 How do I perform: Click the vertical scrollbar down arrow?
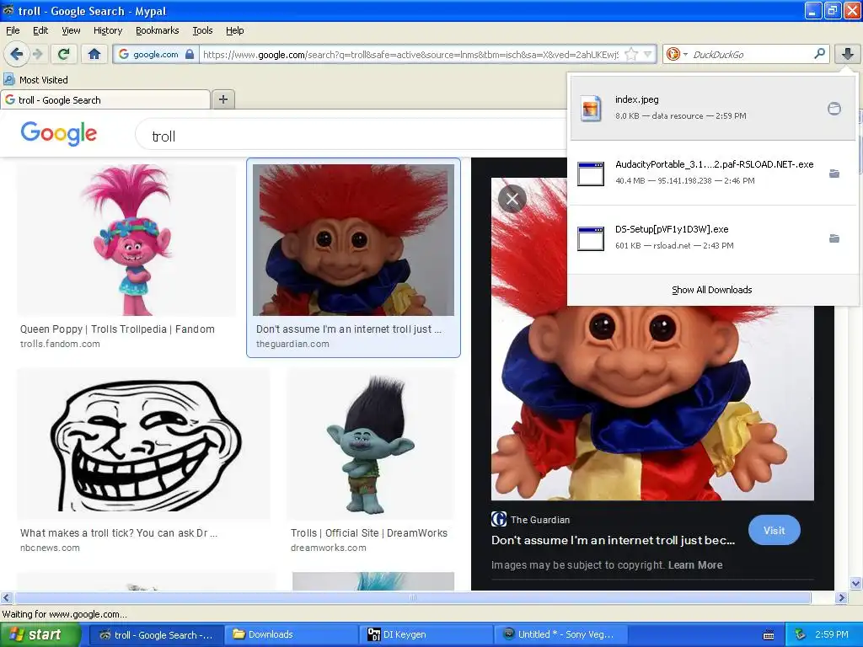tap(855, 583)
